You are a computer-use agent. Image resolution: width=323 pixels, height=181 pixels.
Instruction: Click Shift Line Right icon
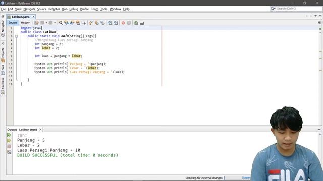[116, 23]
